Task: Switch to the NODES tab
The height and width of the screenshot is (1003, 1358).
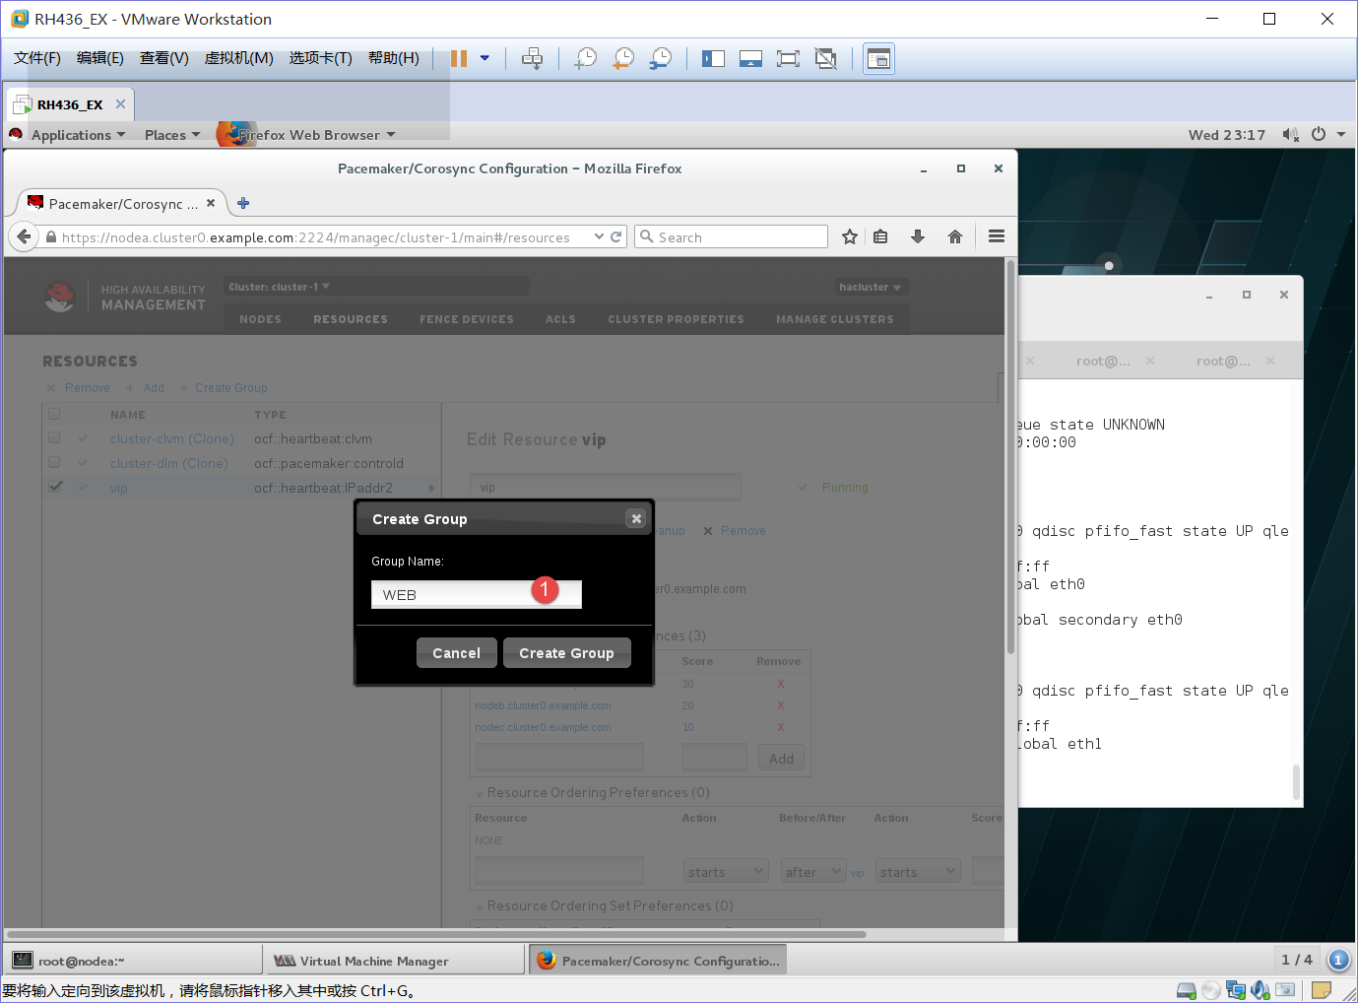Action: [260, 319]
